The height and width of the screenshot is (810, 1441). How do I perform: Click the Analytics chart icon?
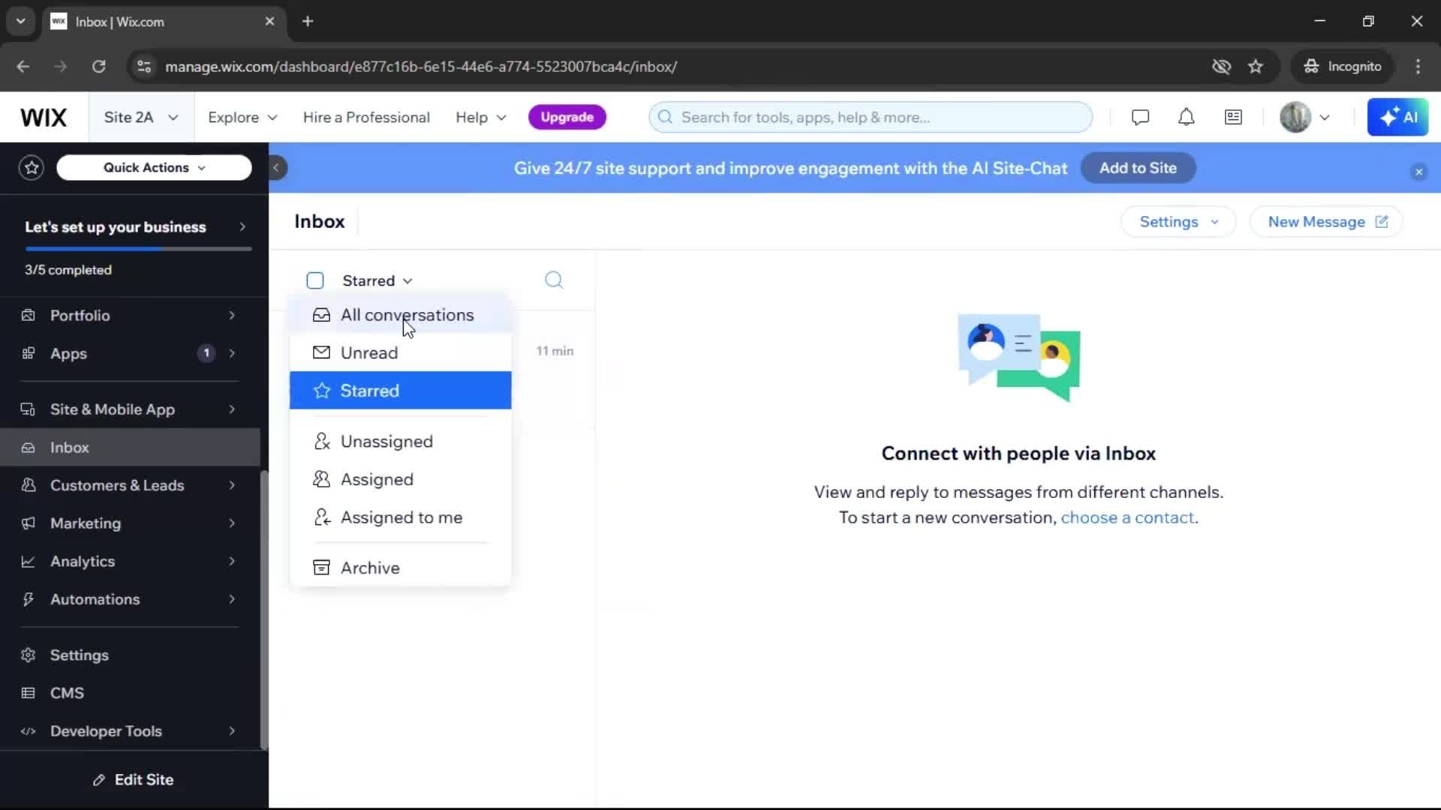29,562
